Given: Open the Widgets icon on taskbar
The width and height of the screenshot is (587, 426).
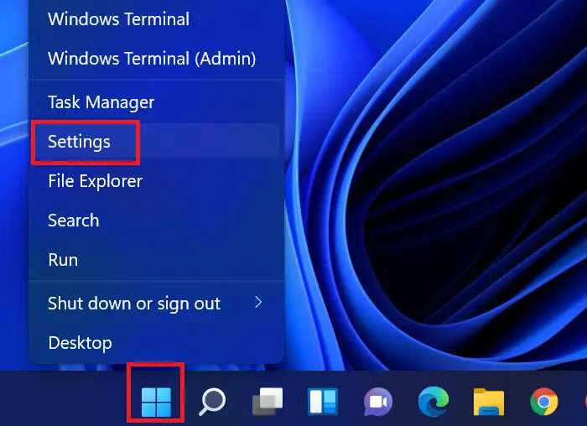Looking at the screenshot, I should tap(323, 402).
